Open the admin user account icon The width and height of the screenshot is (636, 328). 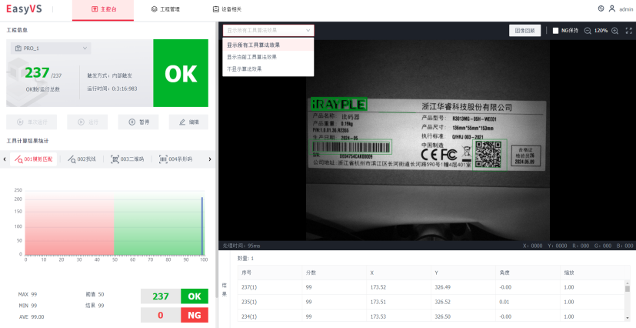[x=612, y=9]
